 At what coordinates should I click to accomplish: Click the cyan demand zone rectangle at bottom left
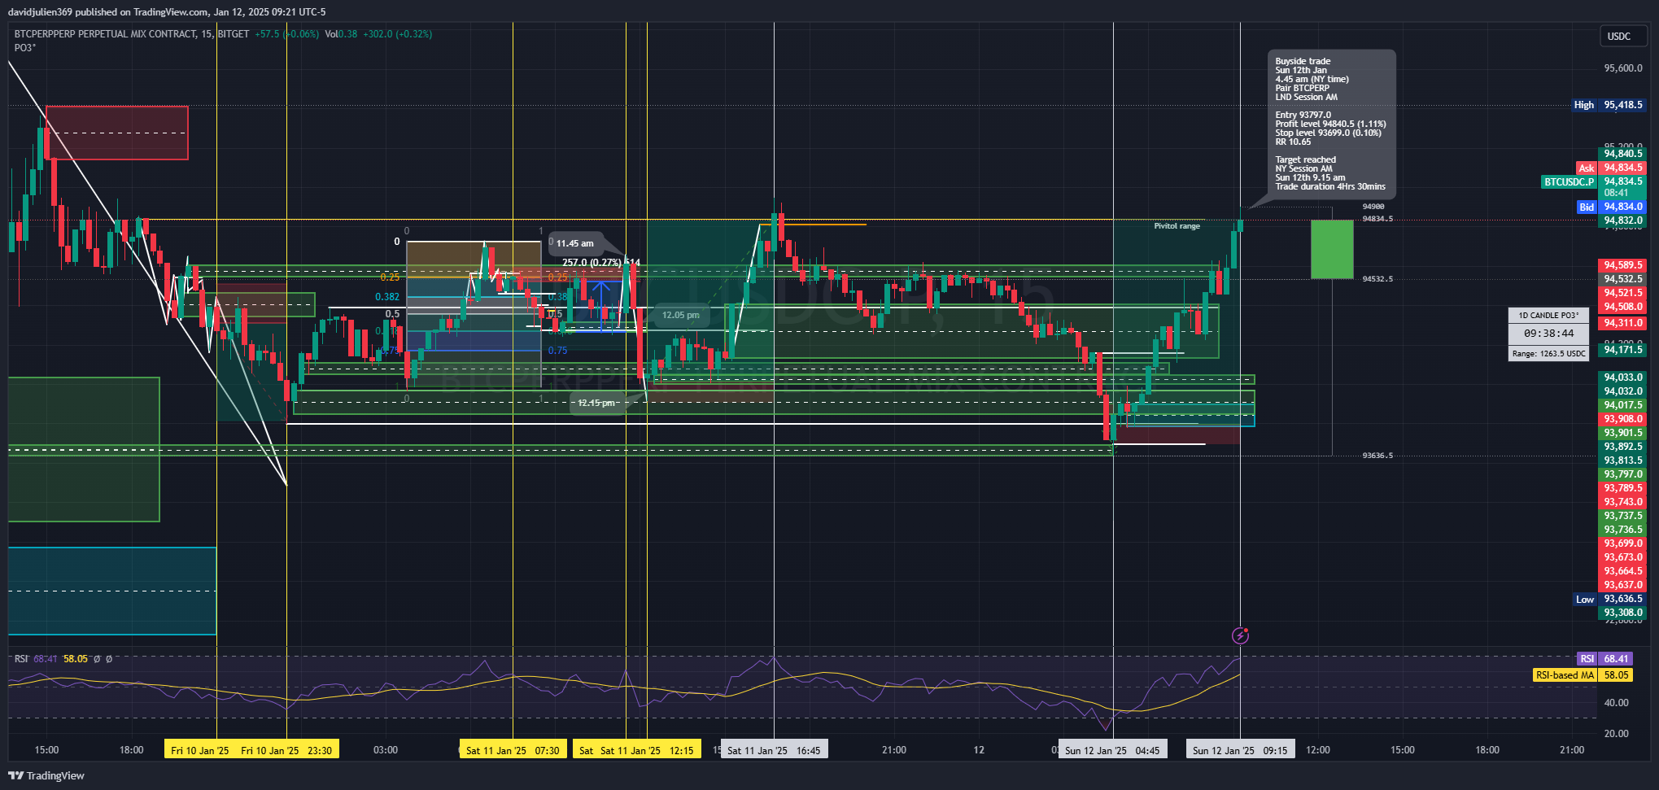(x=112, y=591)
